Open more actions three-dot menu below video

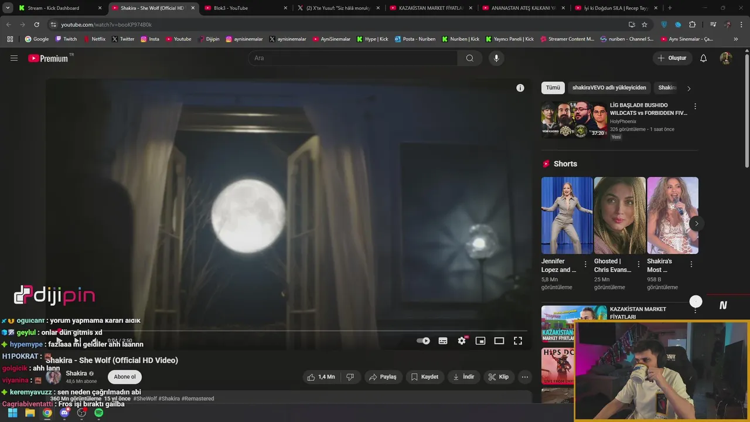click(x=525, y=377)
